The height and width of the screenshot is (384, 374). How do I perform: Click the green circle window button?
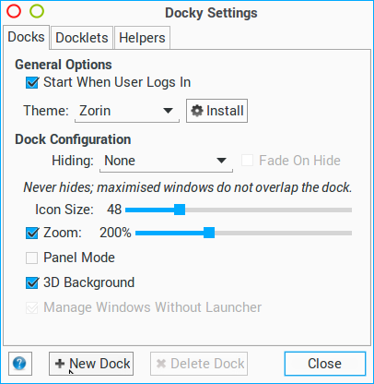pos(37,11)
